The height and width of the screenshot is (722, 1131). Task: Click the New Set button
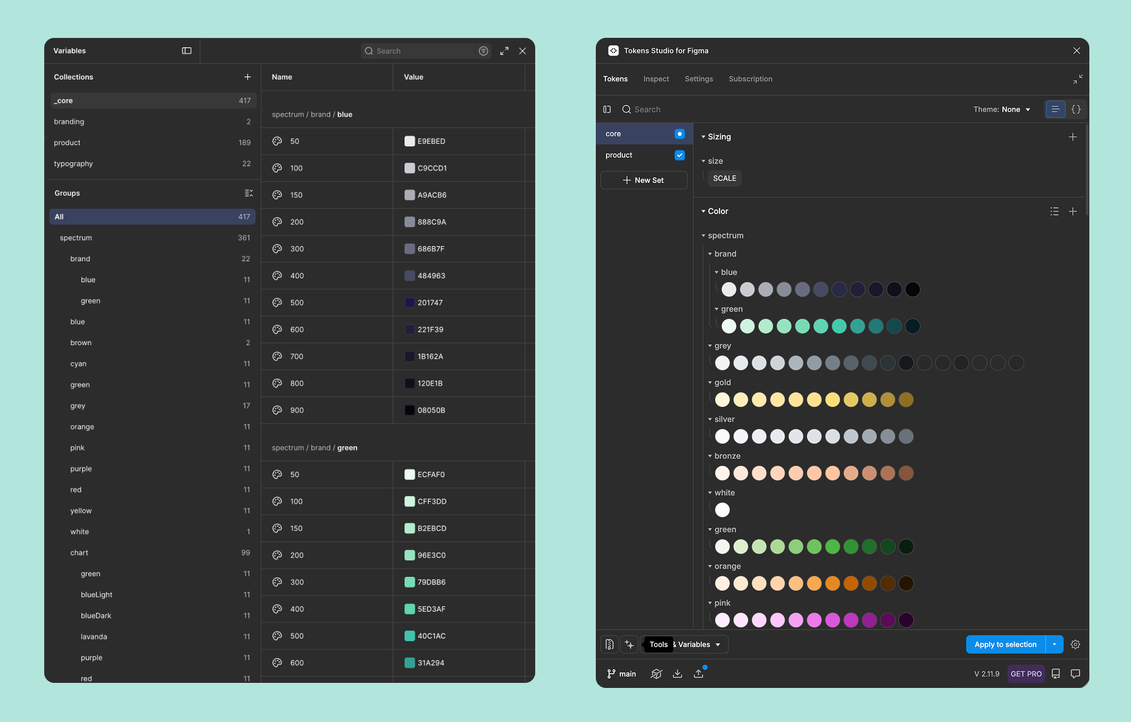pos(644,180)
